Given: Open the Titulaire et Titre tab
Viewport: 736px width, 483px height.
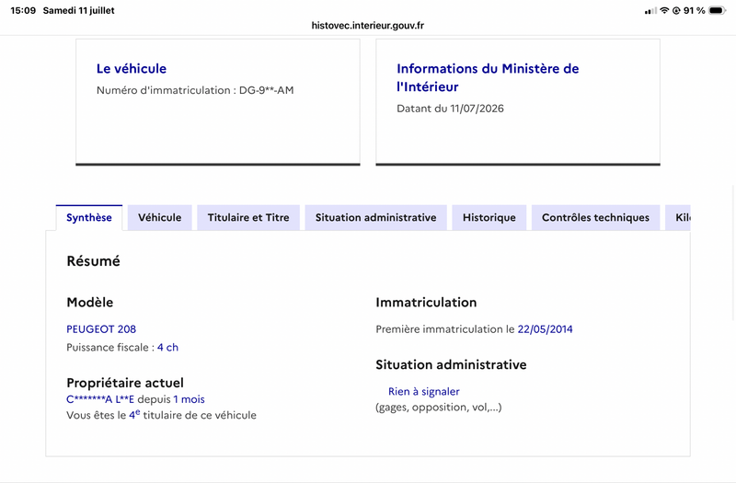Looking at the screenshot, I should coord(248,218).
